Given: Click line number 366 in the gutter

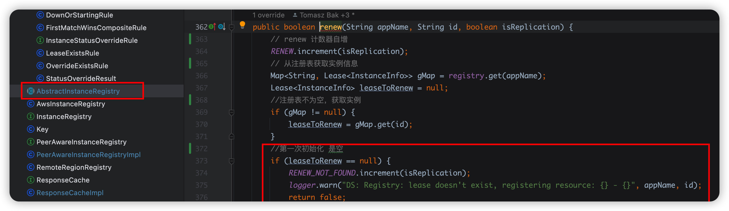Looking at the screenshot, I should 201,76.
